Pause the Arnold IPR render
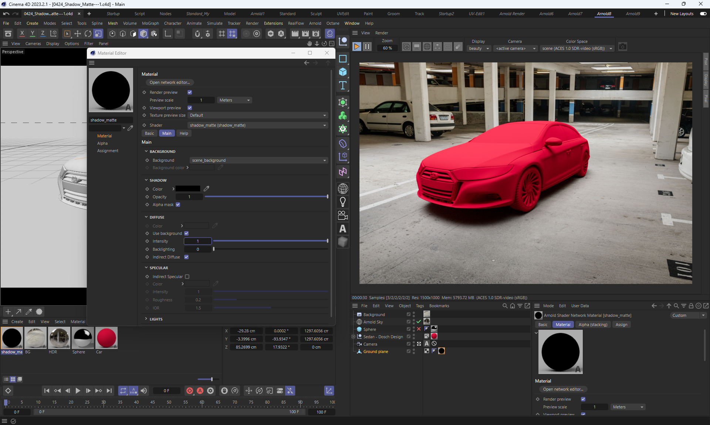The image size is (710, 425). click(367, 47)
